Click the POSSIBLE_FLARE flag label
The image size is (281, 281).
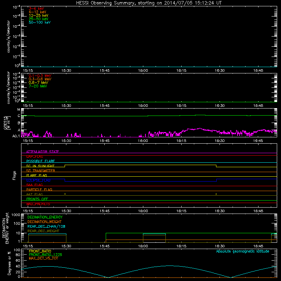(40, 161)
